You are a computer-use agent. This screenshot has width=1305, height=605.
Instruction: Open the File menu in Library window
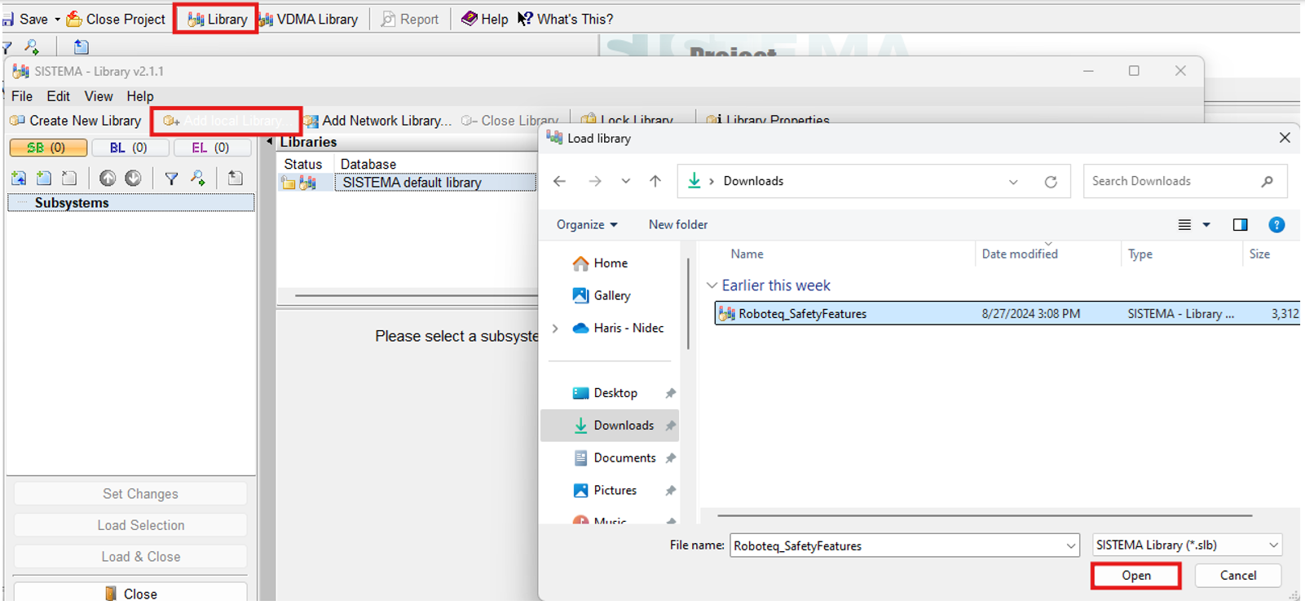pyautogui.click(x=22, y=96)
